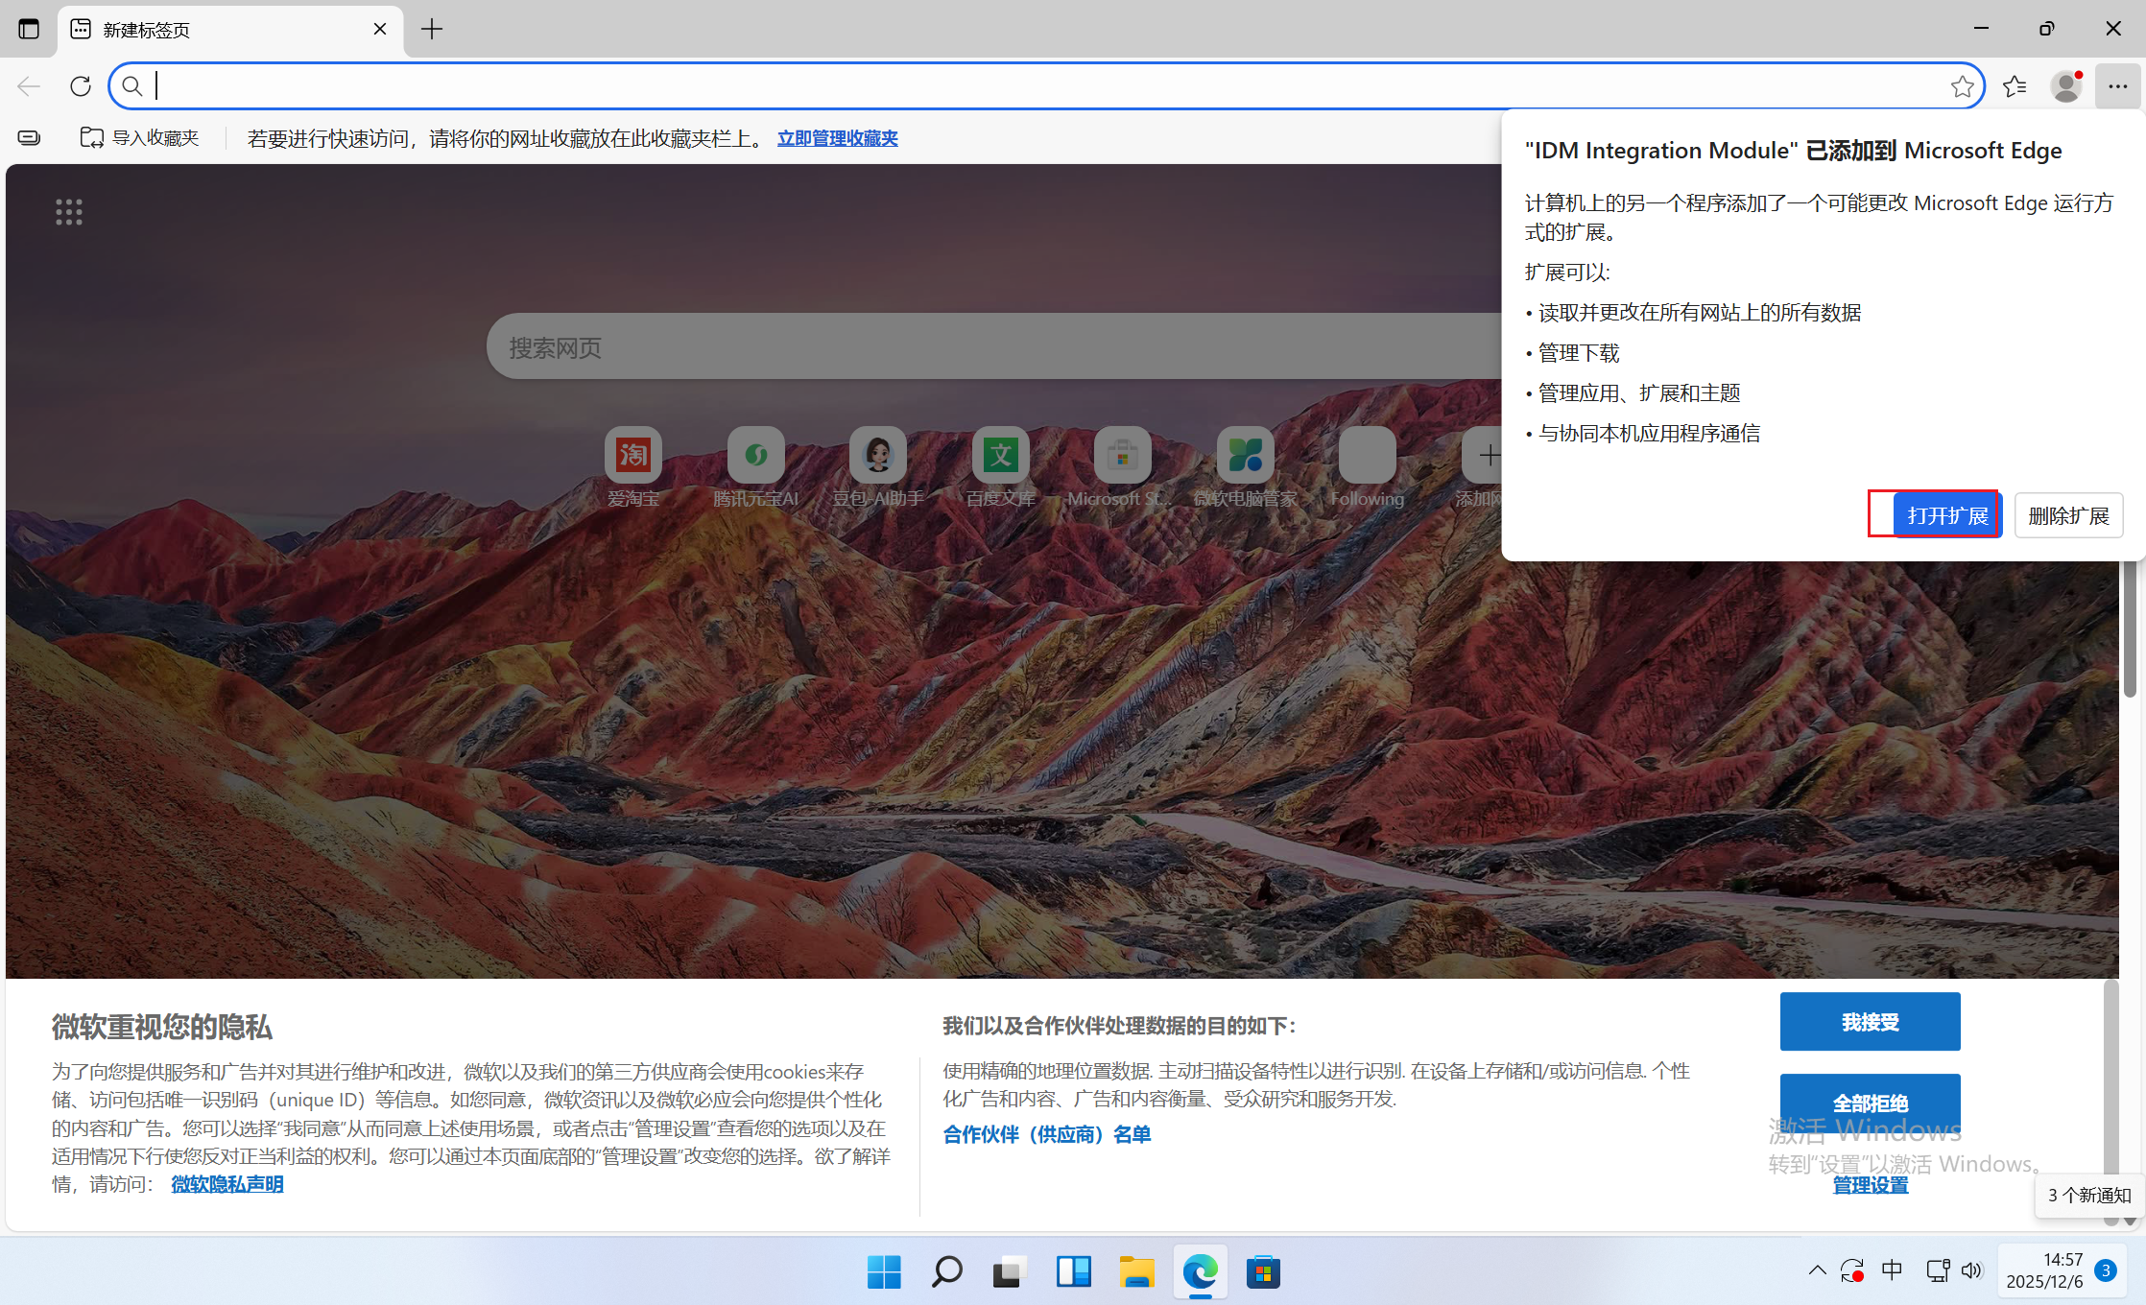Screen dimensions: 2146x1305
Task: Add this page to favorites star
Action: 1962,86
